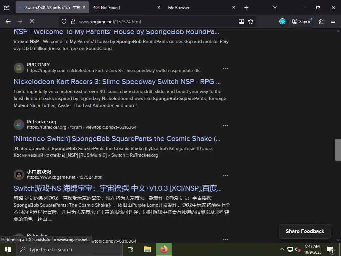Open SpongeBob SquarePants Cosmic Shake result link
341x256 pixels.
(117, 139)
